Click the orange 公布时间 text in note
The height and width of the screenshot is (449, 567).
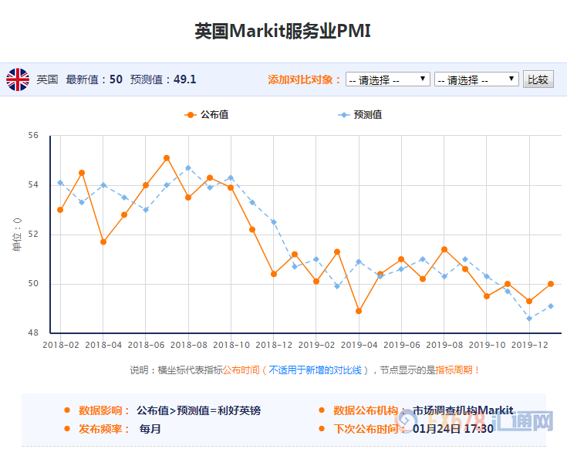241,370
